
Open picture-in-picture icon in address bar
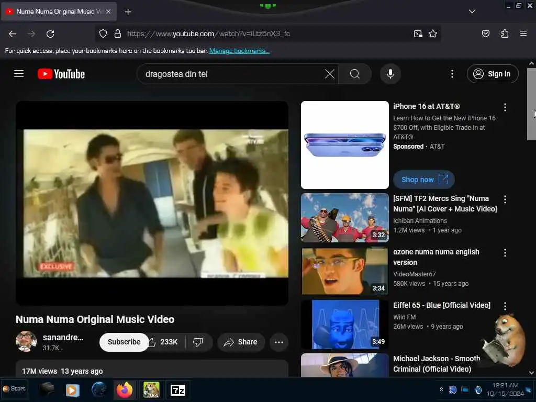point(418,33)
